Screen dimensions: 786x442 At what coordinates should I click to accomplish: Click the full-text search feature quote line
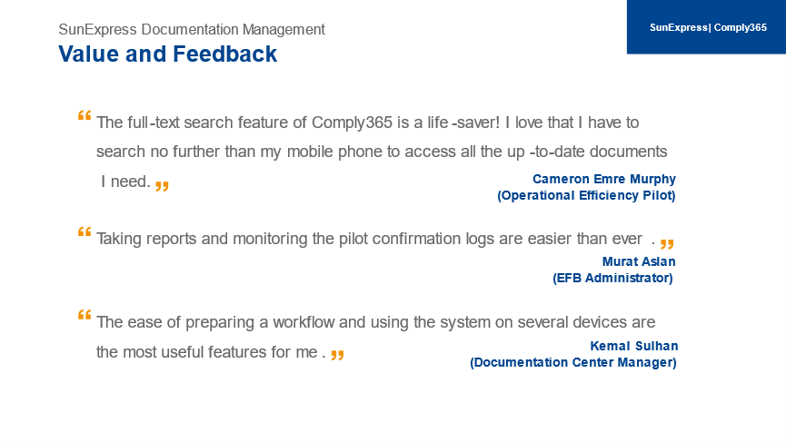(367, 123)
